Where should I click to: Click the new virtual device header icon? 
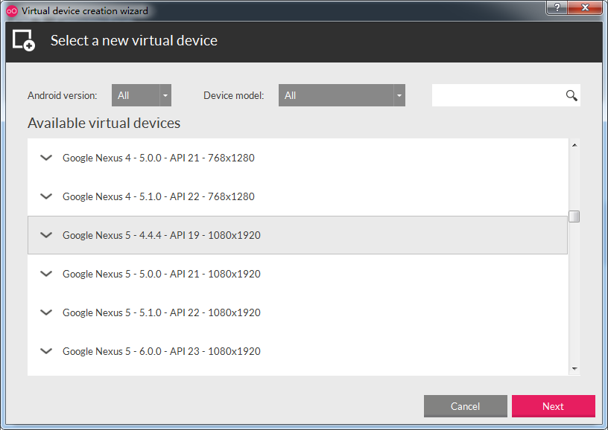point(24,40)
